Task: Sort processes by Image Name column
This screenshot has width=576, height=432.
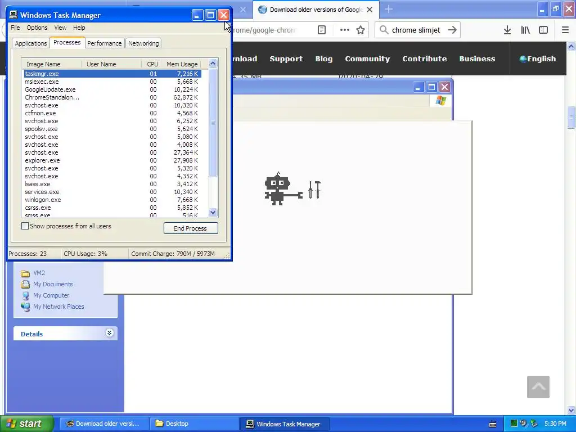Action: point(51,64)
